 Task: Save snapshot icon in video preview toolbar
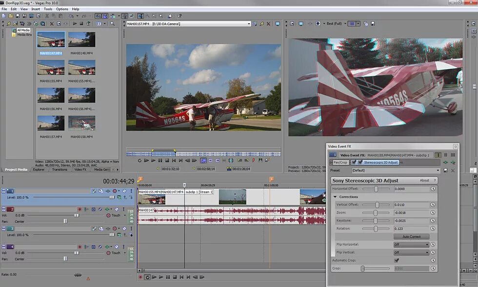point(373,23)
